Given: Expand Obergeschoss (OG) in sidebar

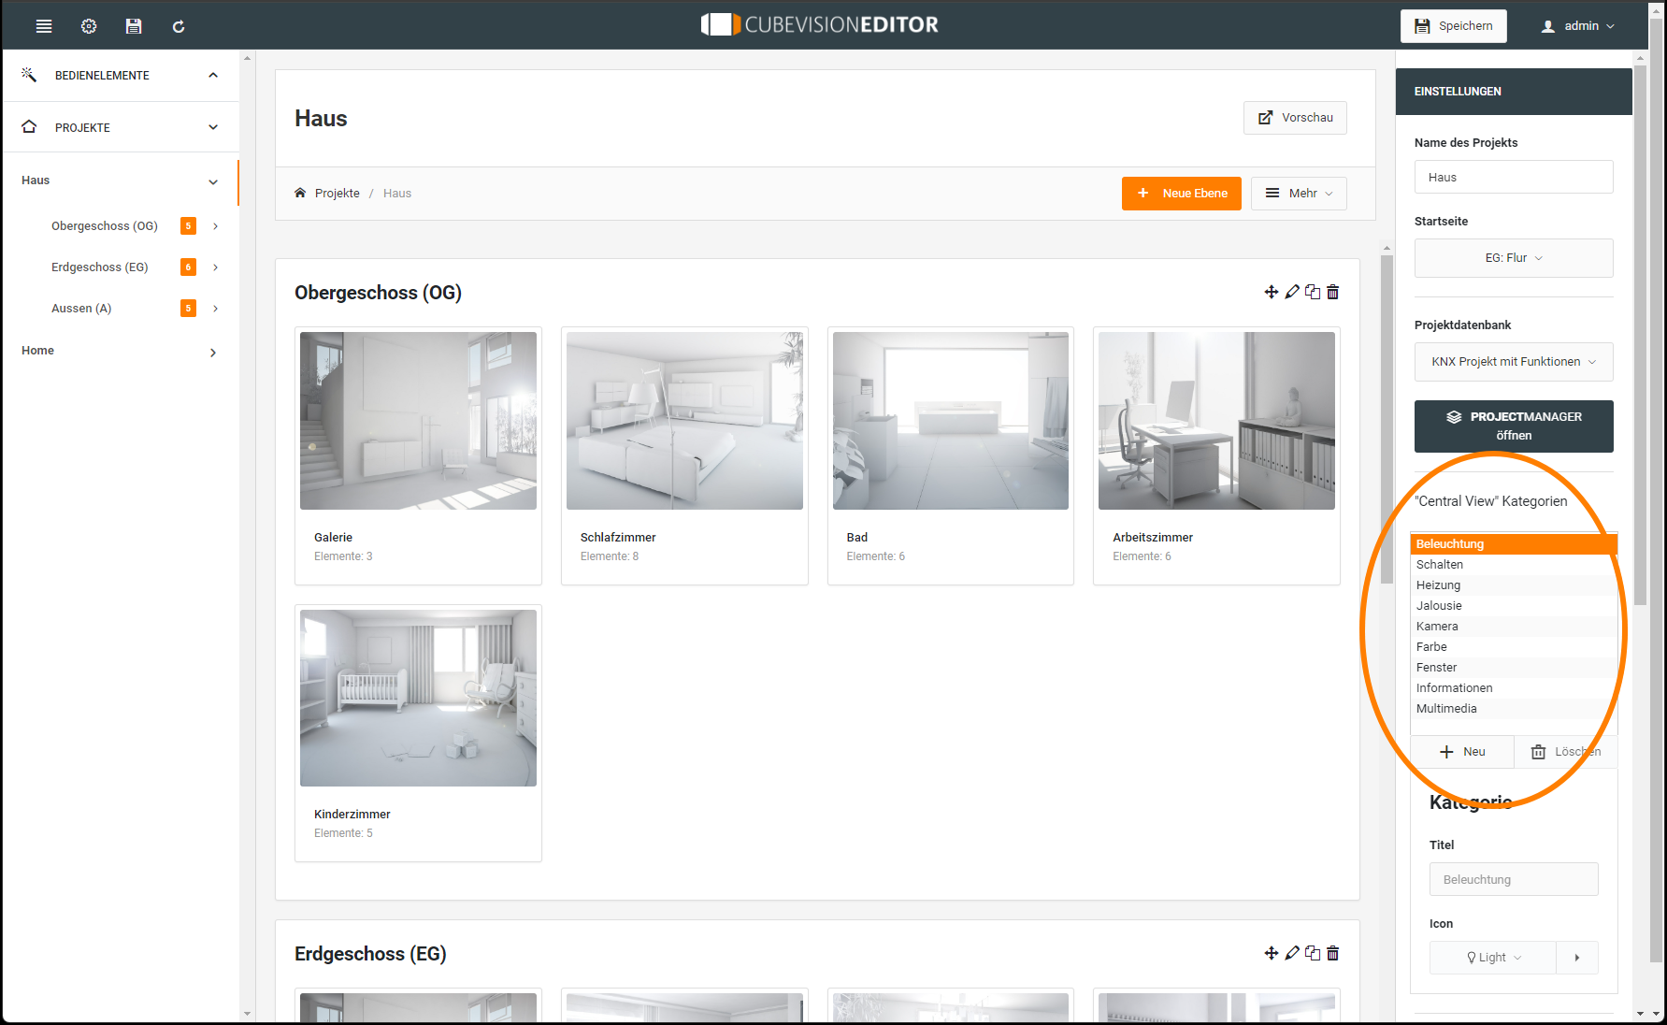Looking at the screenshot, I should [x=215, y=226].
